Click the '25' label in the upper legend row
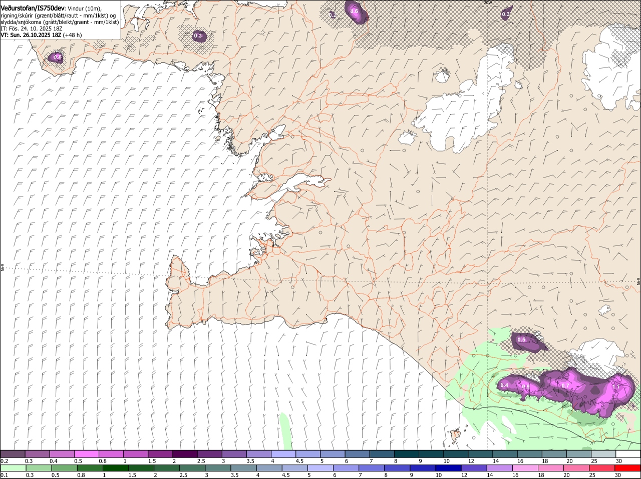Viewport: 641px width, 479px height. pyautogui.click(x=594, y=461)
